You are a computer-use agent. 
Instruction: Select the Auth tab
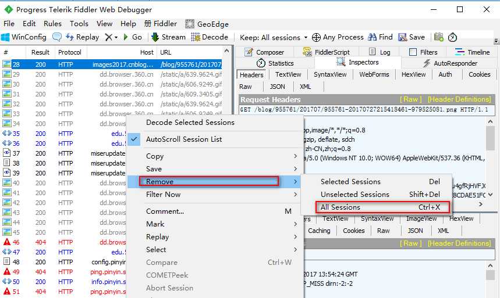coord(445,74)
